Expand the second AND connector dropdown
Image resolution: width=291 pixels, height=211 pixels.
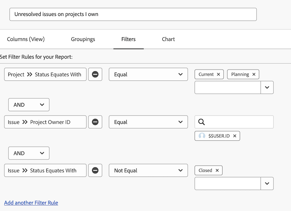pyautogui.click(x=29, y=153)
